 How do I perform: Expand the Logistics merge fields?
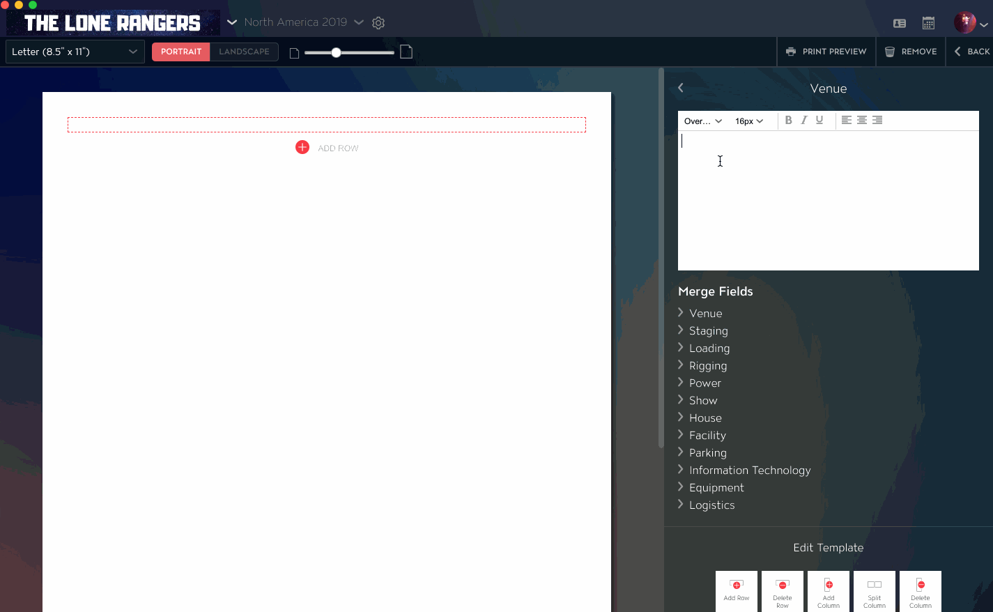click(x=707, y=505)
